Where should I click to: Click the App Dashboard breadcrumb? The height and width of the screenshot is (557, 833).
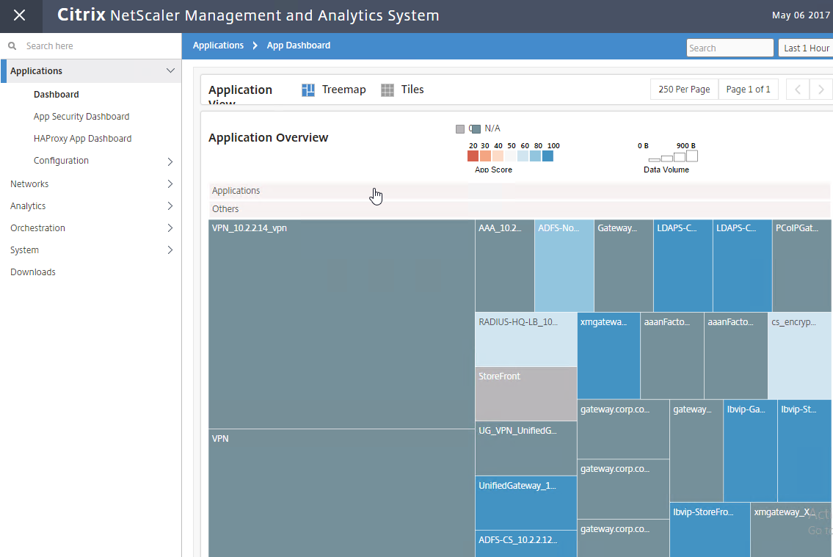pyautogui.click(x=299, y=45)
